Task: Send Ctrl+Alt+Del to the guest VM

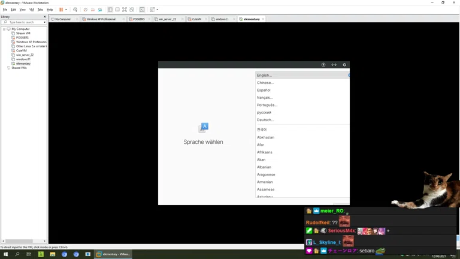Action: pos(75,10)
